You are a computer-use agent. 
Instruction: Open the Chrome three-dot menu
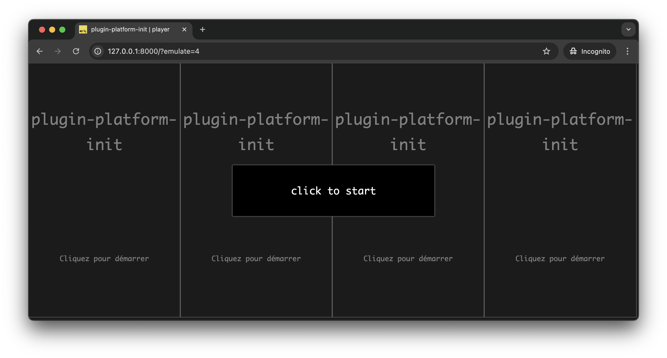point(627,51)
